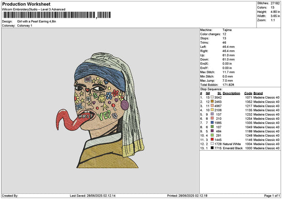
Task: Select the stitches value 27182
Action: (x=275, y=3)
